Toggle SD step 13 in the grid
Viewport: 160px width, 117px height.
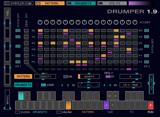click(116, 37)
